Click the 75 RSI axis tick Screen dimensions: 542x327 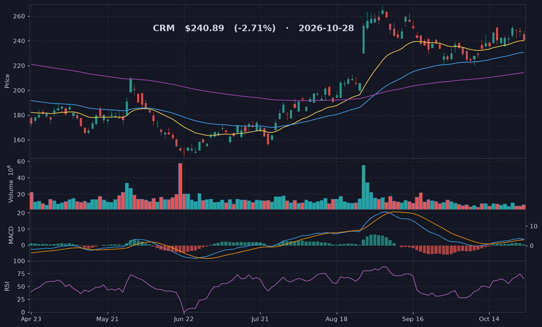[21, 274]
